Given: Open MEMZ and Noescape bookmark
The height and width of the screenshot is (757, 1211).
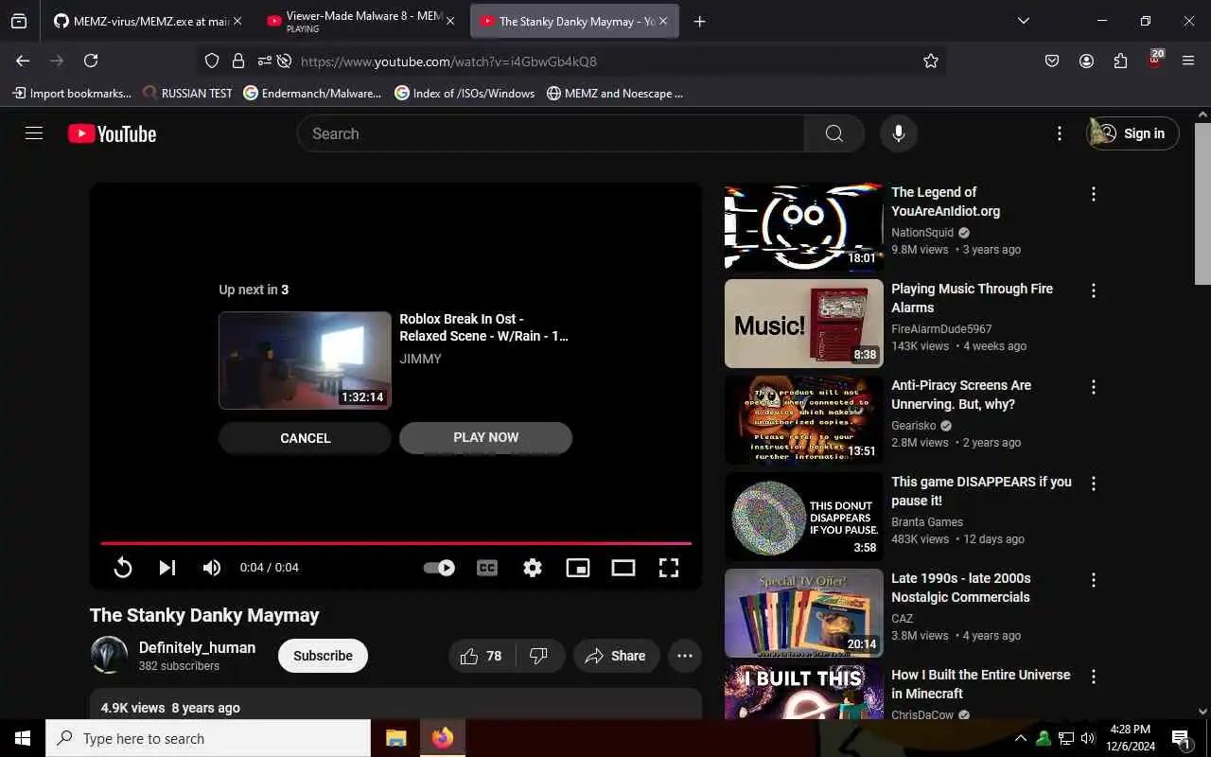Looking at the screenshot, I should [615, 93].
